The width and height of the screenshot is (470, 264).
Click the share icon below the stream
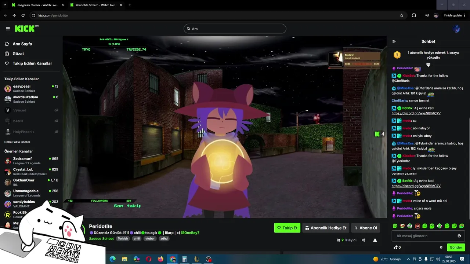coord(363,240)
